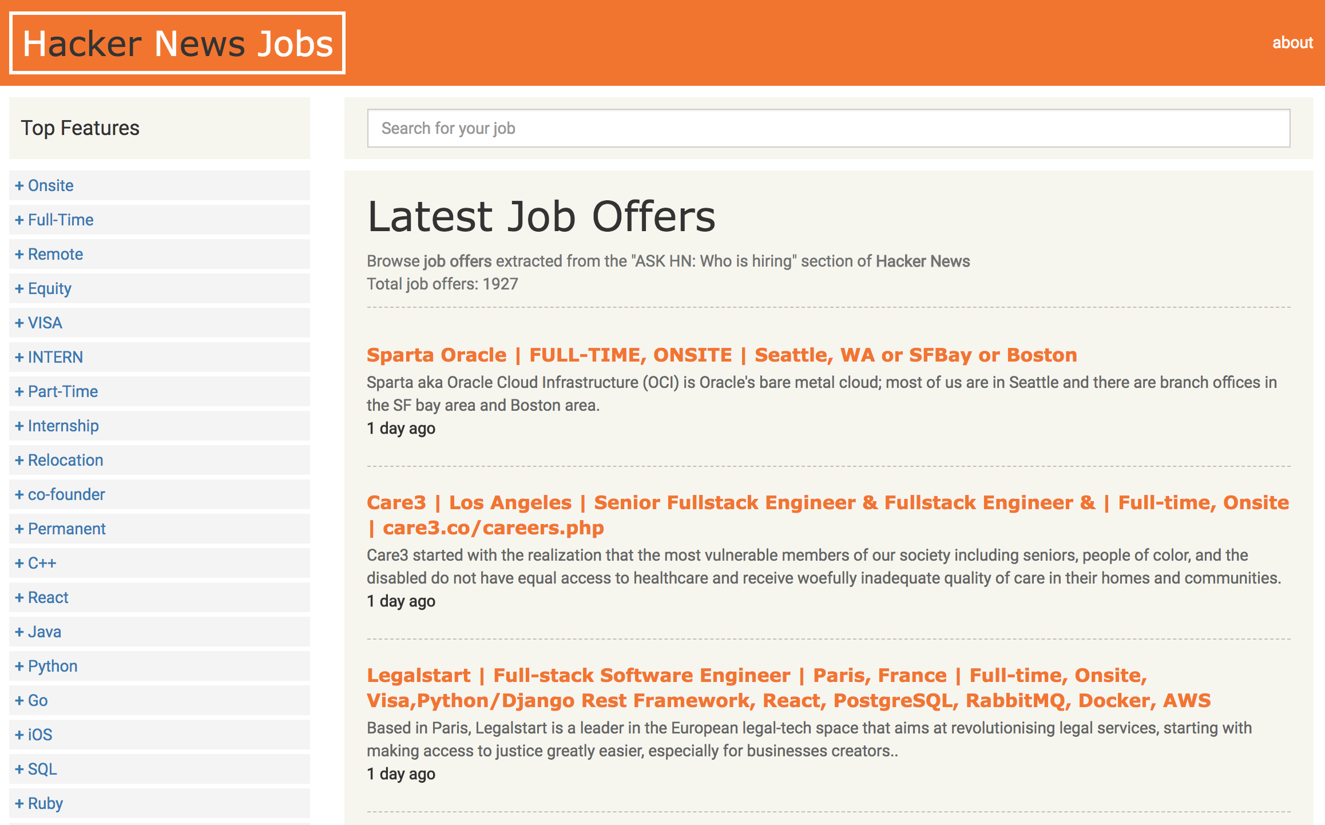Click the Legalstart description paragraph

[809, 739]
